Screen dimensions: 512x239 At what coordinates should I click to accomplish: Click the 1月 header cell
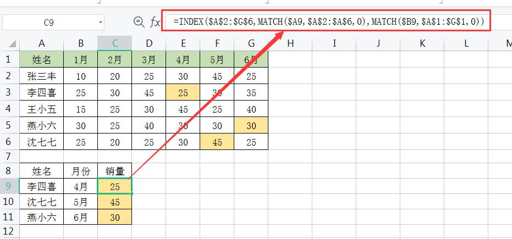[x=81, y=59]
